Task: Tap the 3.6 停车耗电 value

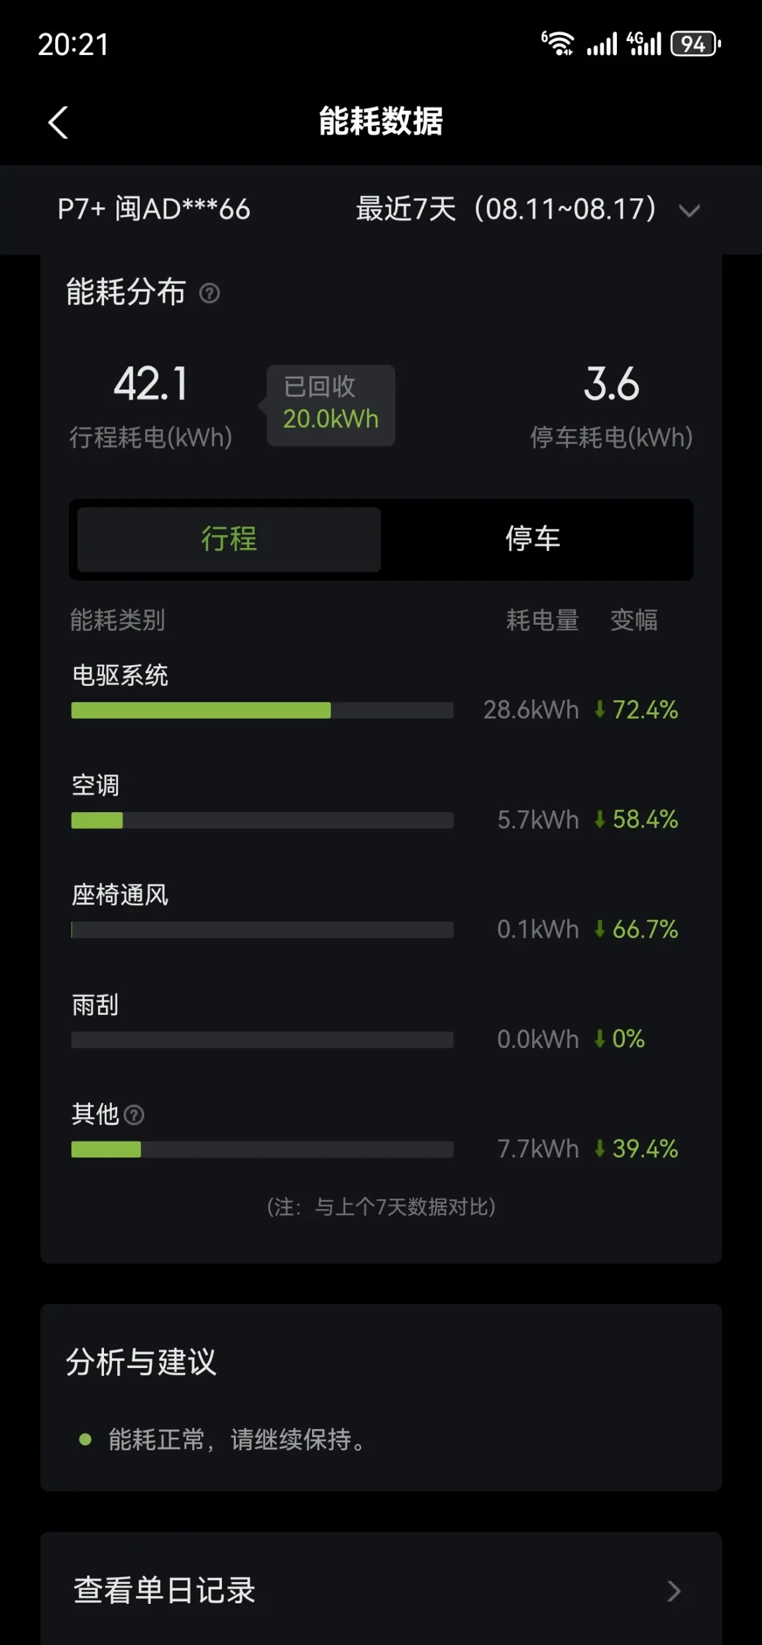Action: coord(611,384)
